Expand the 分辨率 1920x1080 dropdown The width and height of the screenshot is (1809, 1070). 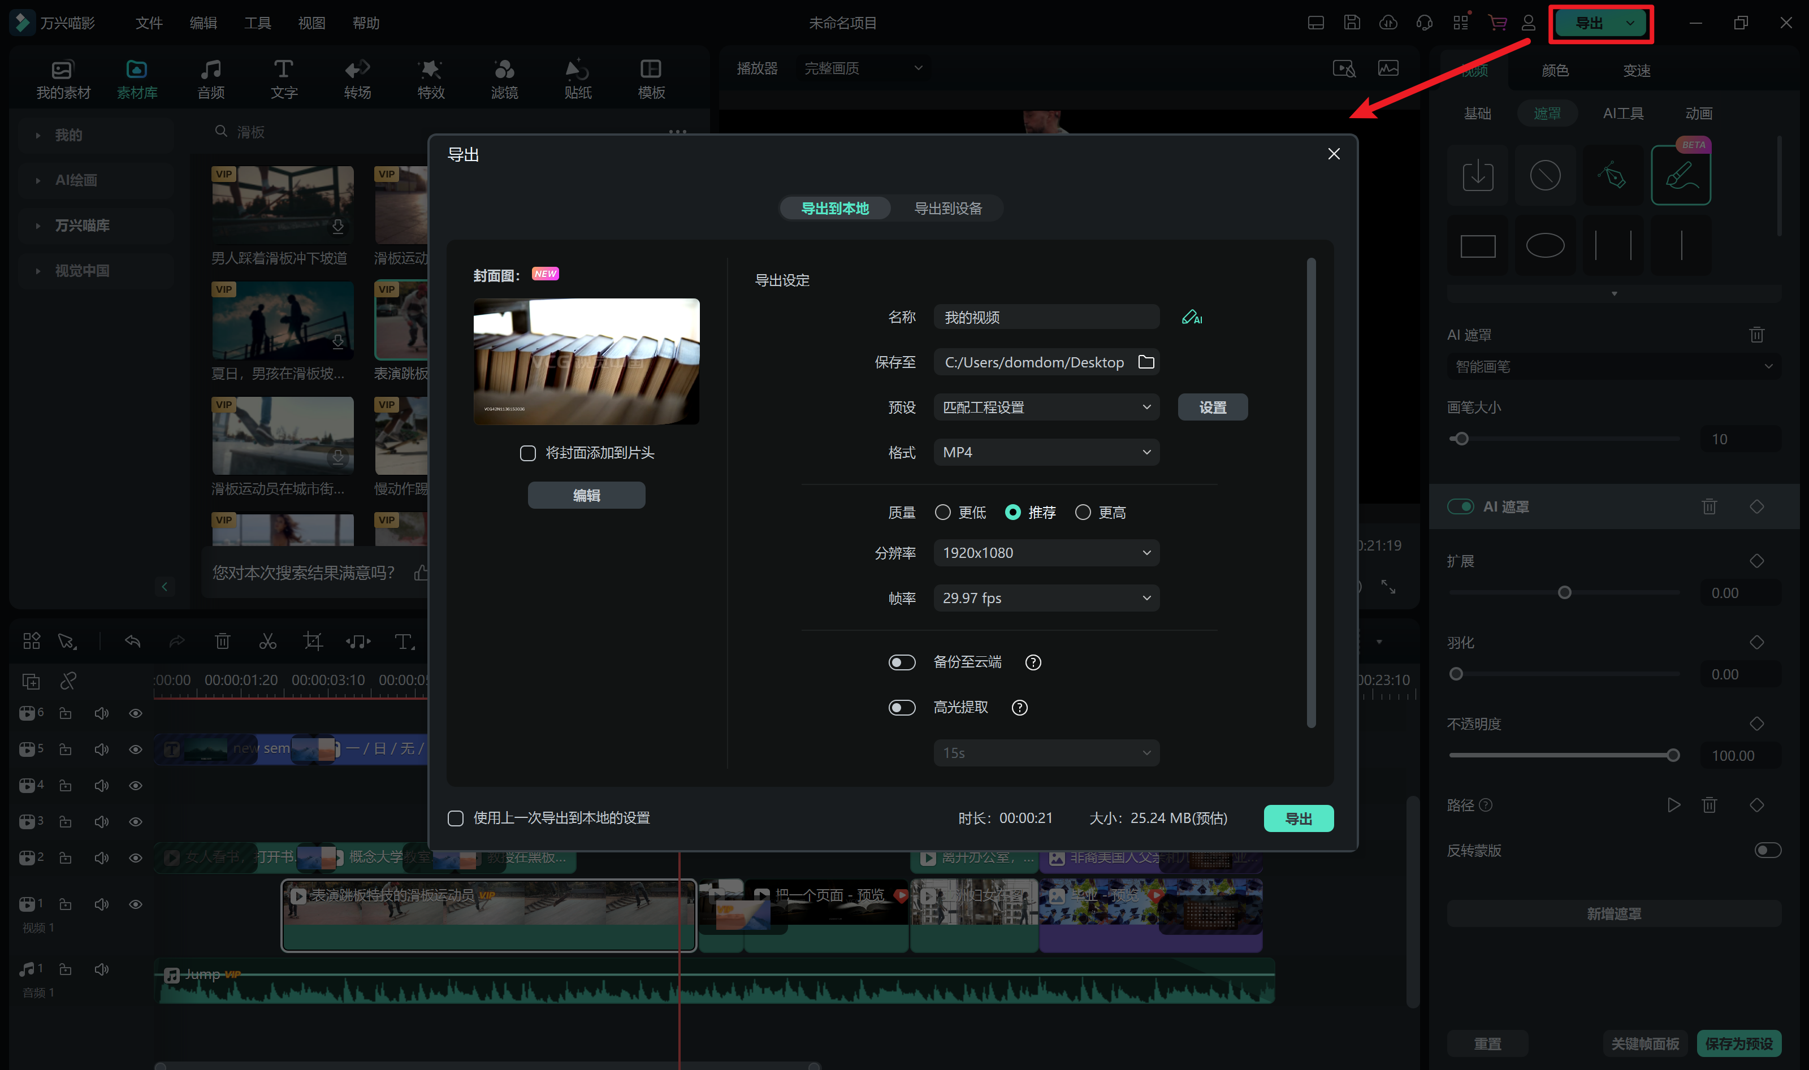(1045, 553)
